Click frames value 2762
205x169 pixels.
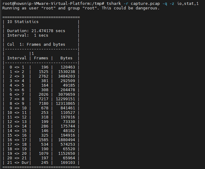coord(44,76)
